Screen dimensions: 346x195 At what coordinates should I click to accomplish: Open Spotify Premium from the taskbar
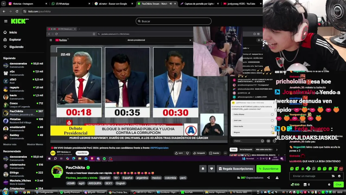click(70, 192)
